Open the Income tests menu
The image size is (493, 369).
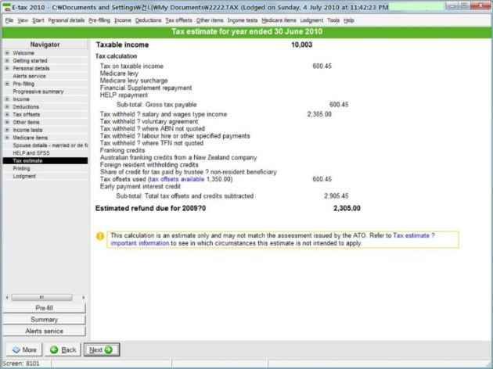point(243,20)
